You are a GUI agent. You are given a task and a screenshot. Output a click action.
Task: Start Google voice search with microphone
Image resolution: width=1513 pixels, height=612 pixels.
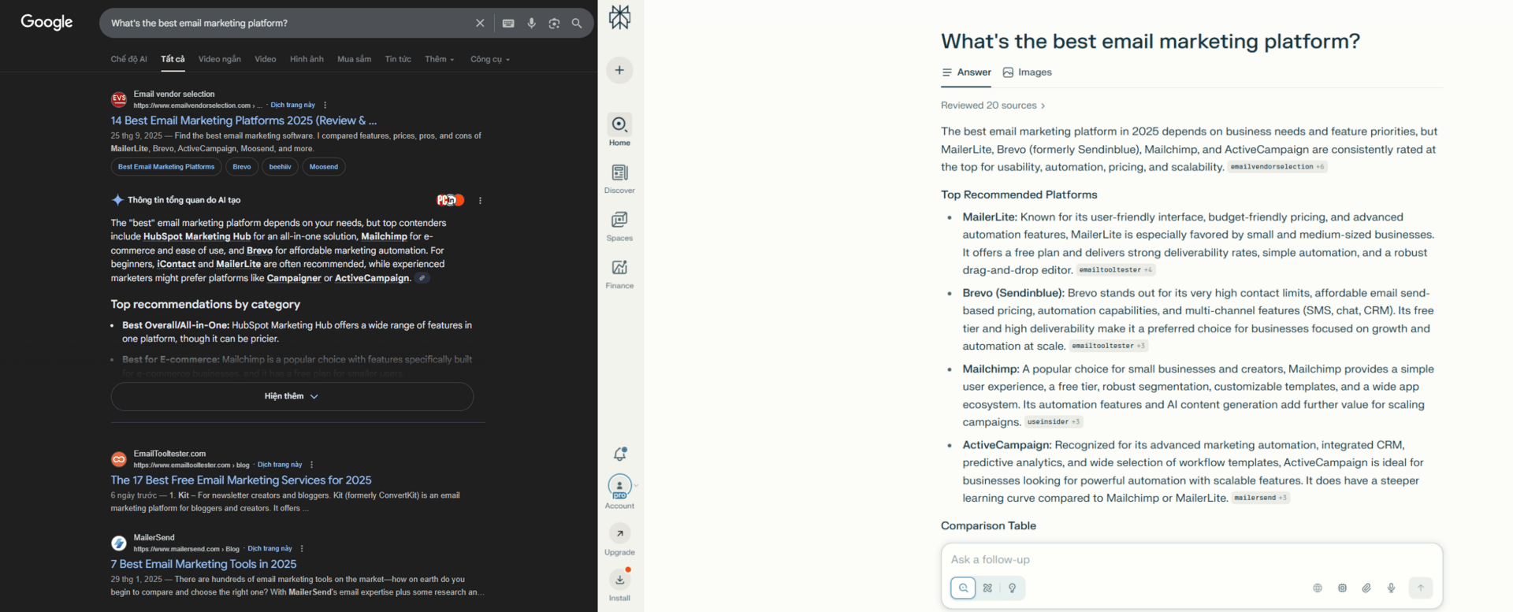[x=532, y=23]
